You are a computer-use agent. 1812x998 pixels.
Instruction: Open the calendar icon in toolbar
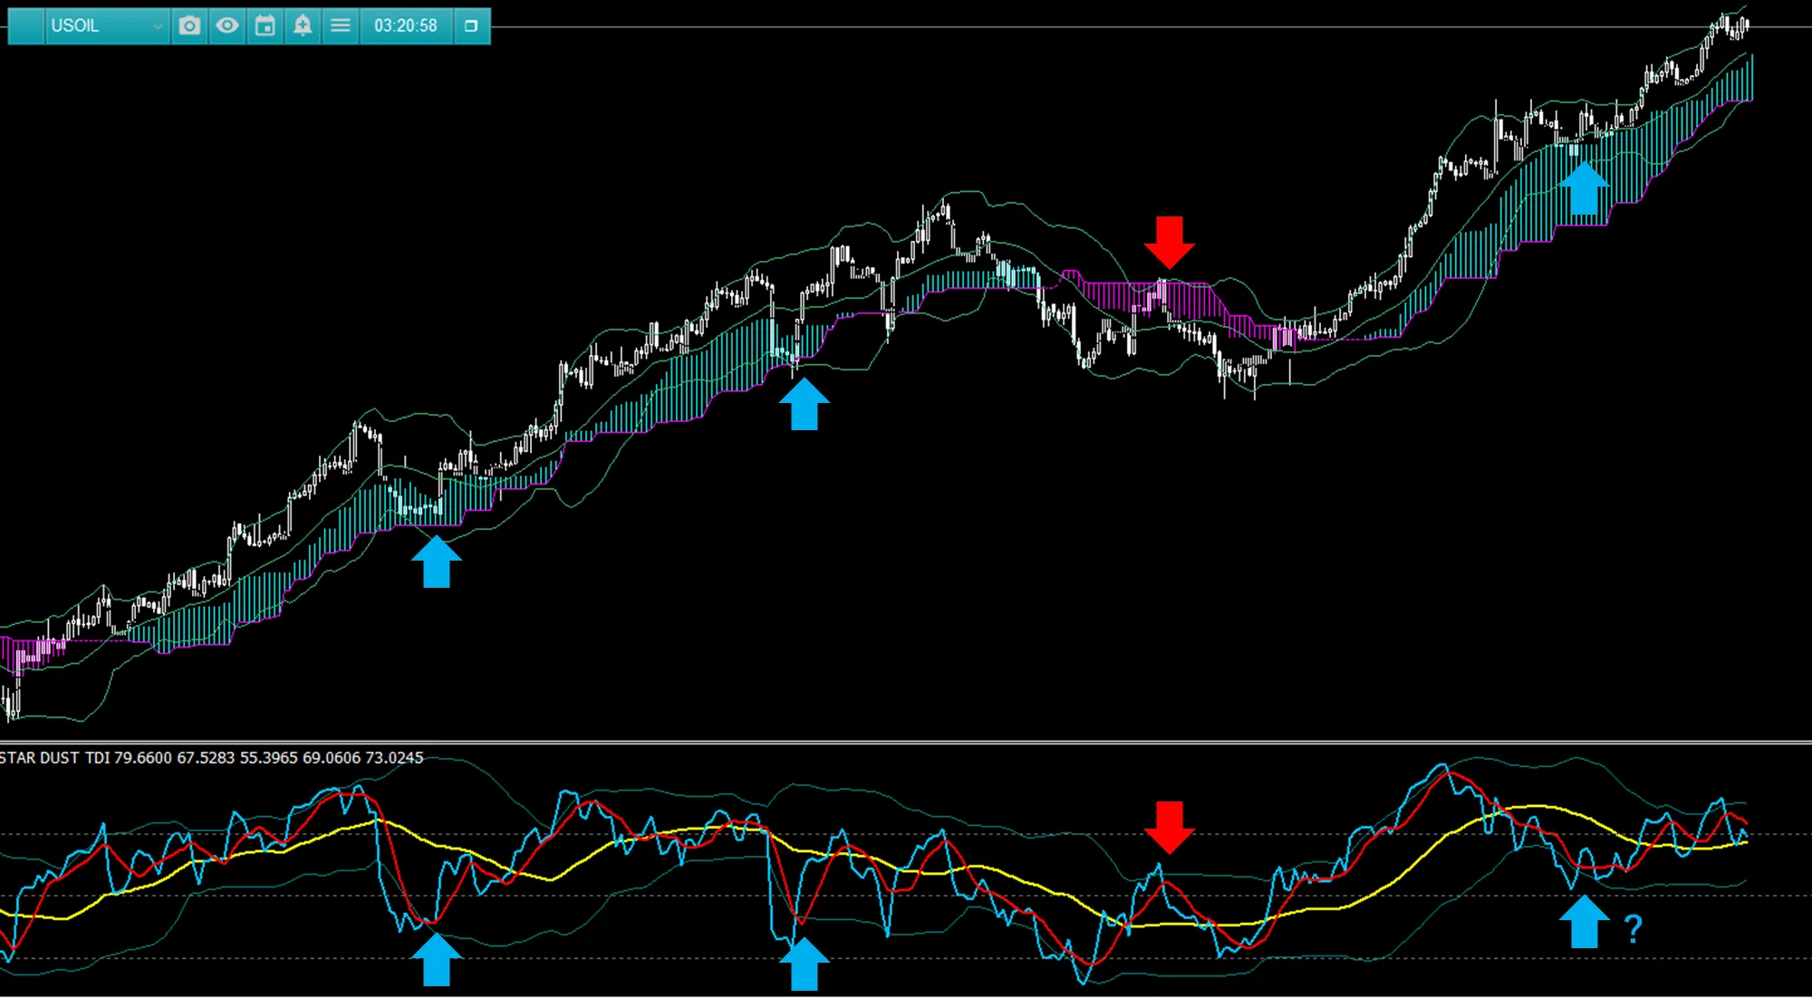point(265,26)
